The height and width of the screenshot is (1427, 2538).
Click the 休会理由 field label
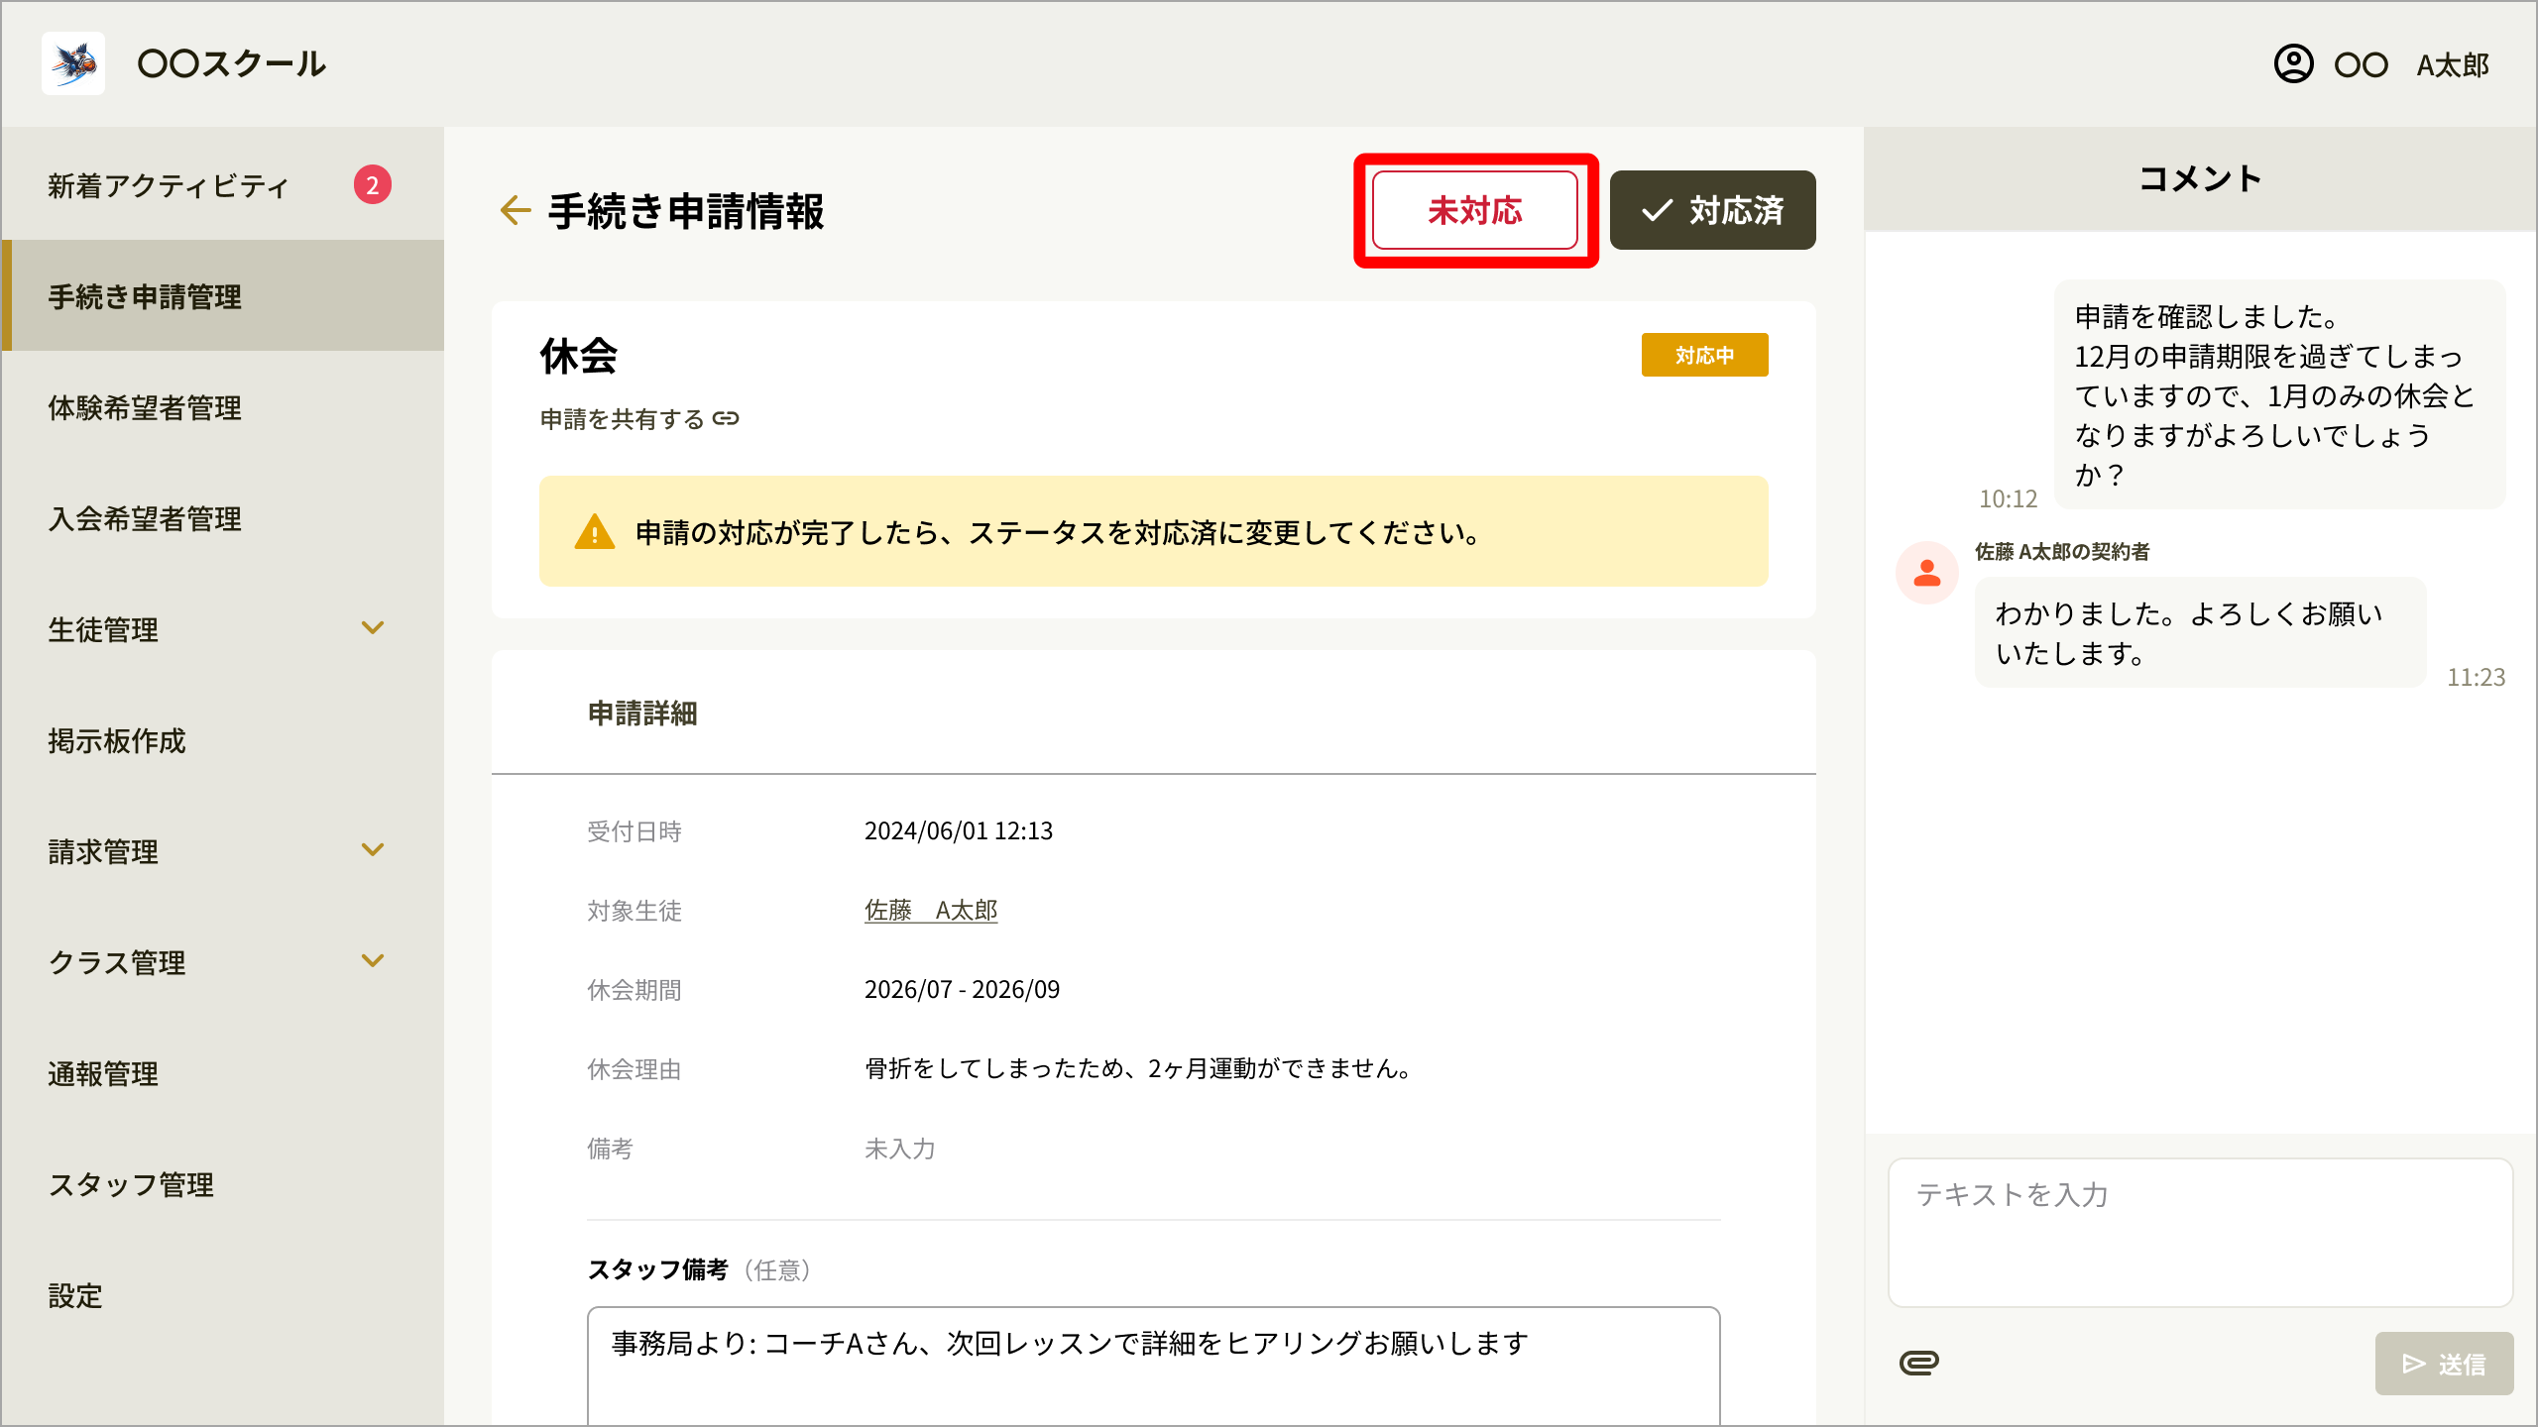(634, 1068)
